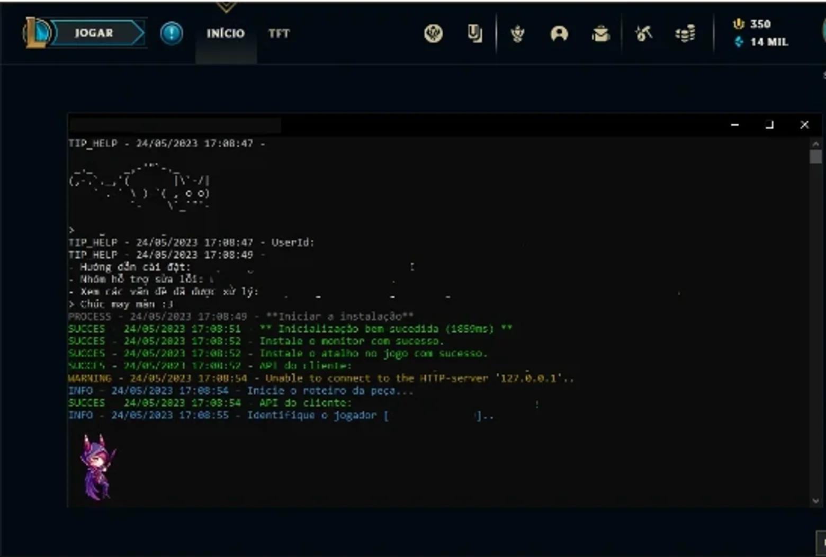The height and width of the screenshot is (557, 826).
Task: Minimize the console window
Action: [x=734, y=125]
